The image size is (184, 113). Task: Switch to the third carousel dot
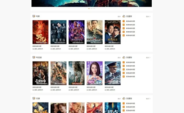coord(94,8)
